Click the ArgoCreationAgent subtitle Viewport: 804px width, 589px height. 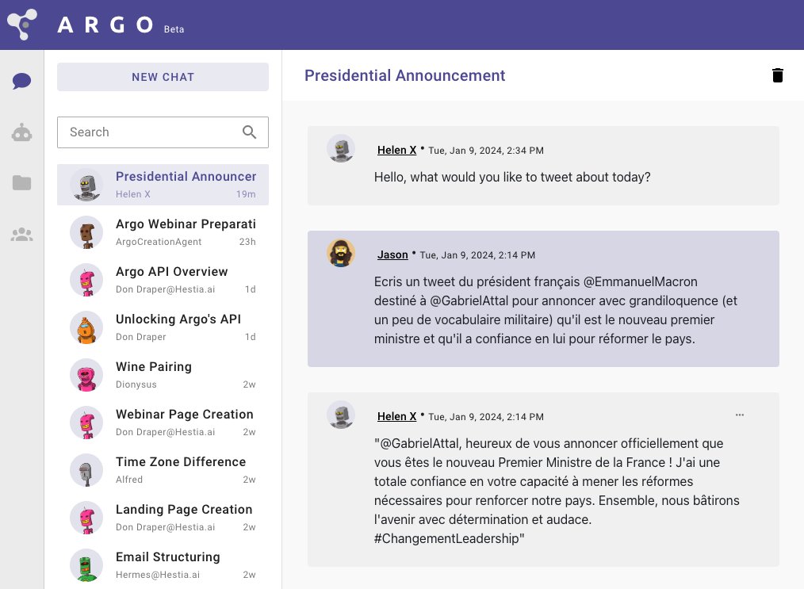point(159,242)
